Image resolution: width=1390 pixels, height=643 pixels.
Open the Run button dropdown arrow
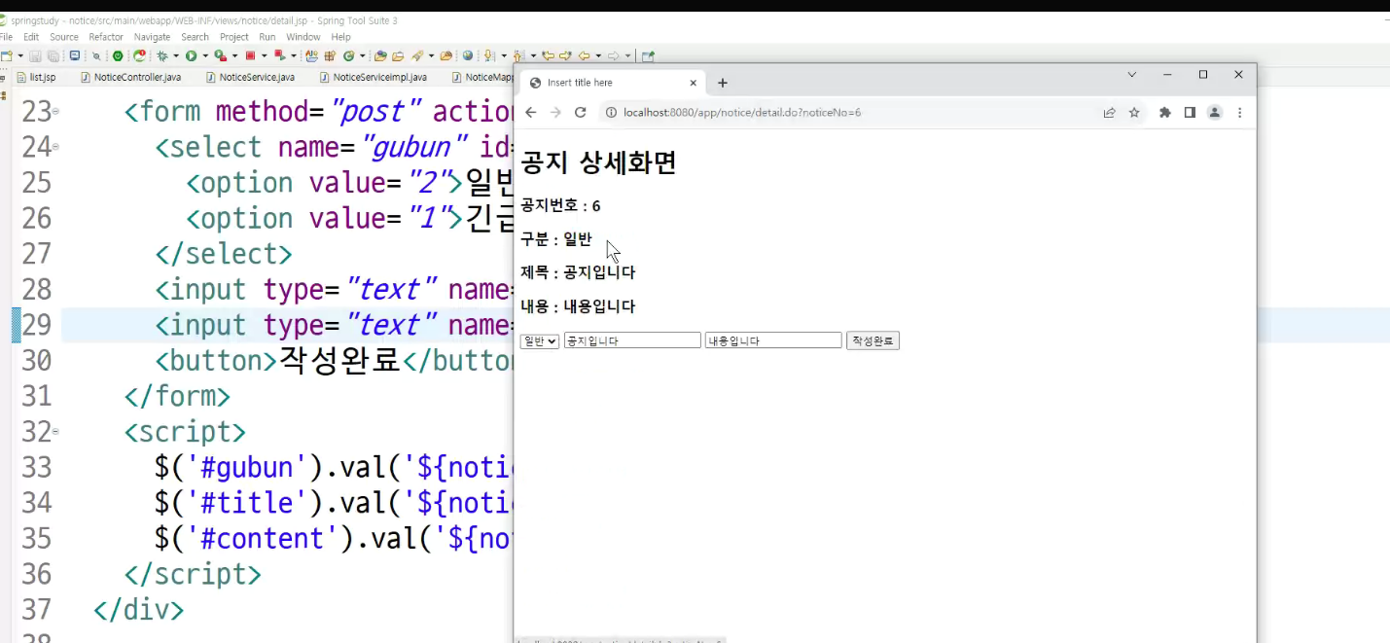pyautogui.click(x=205, y=55)
